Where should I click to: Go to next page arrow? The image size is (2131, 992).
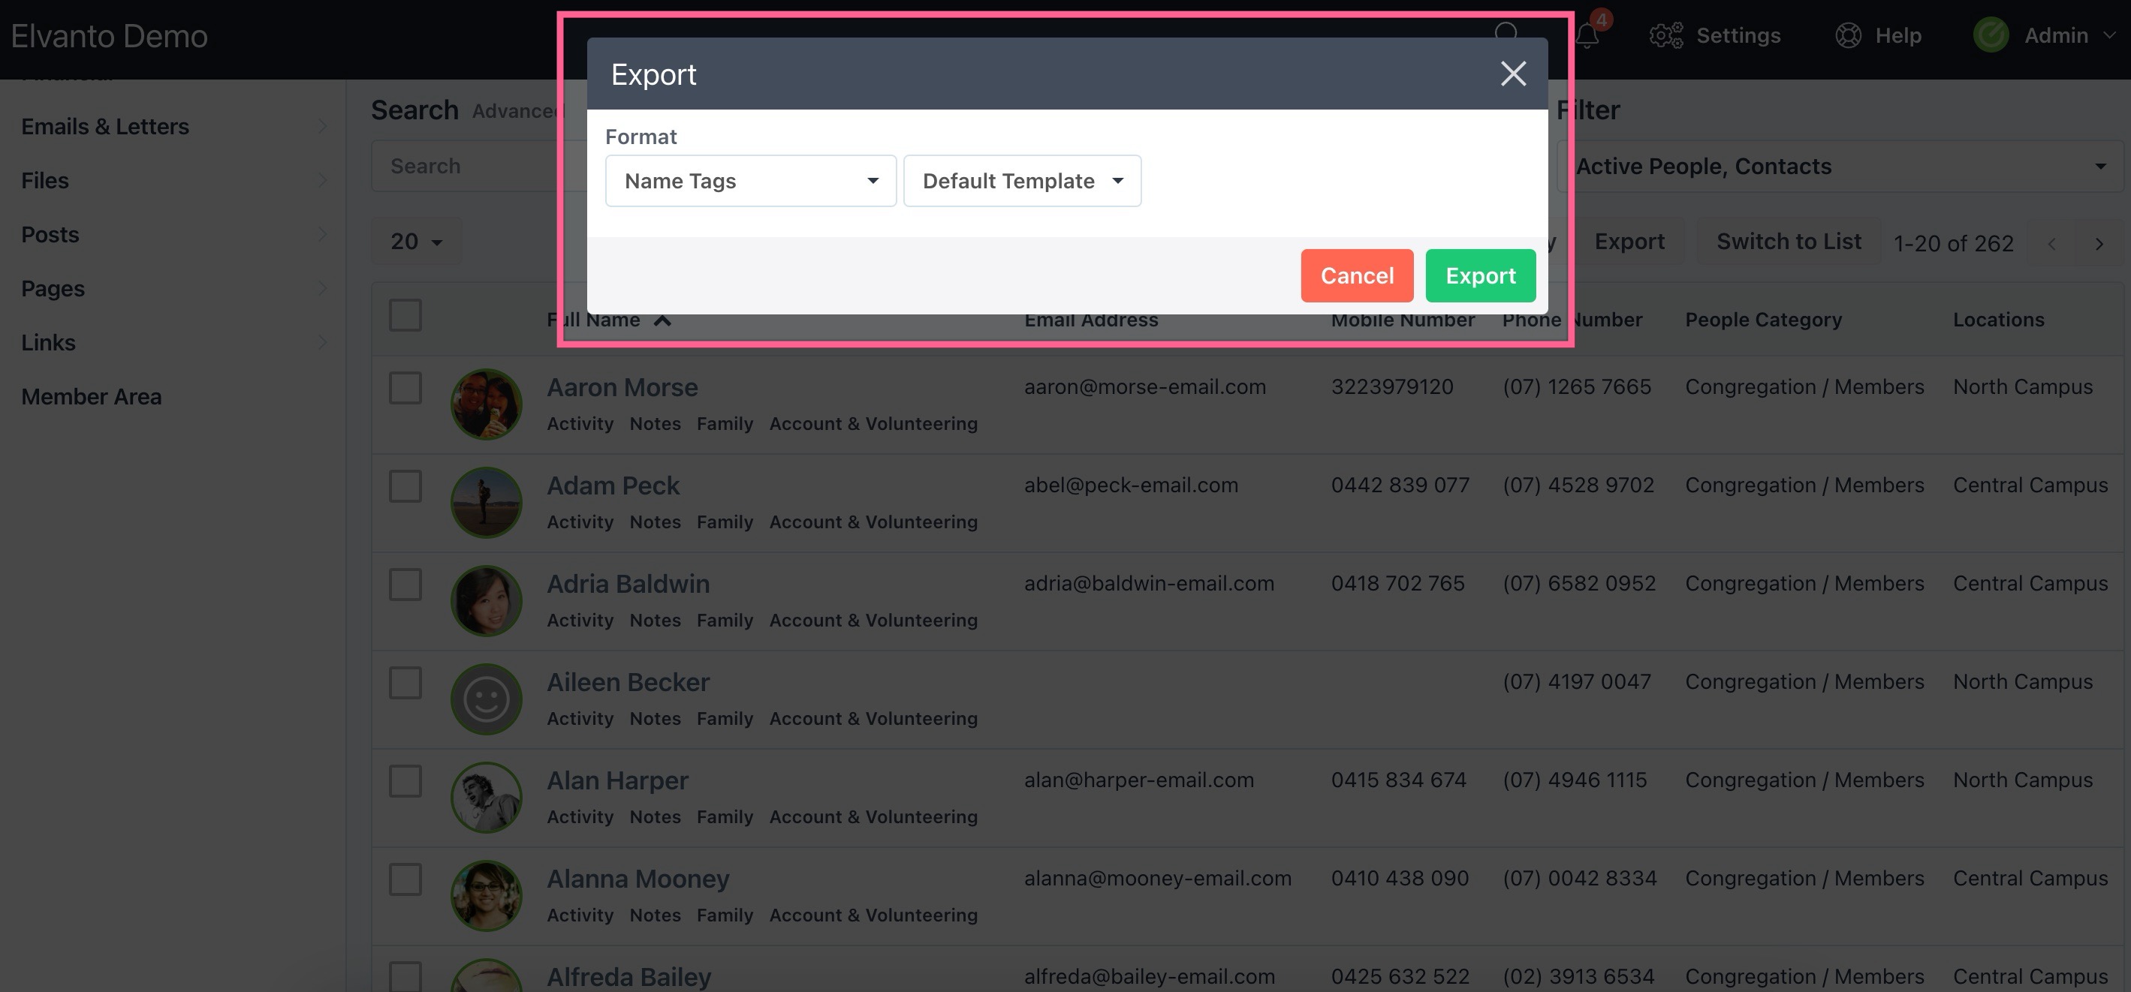(2099, 244)
